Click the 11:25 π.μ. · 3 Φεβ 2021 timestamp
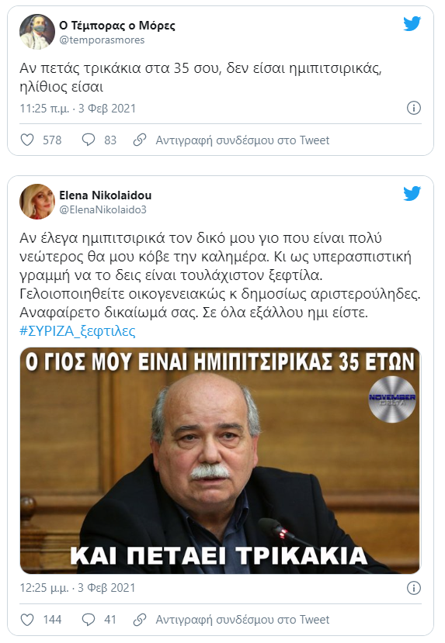The image size is (445, 643). 78,109
